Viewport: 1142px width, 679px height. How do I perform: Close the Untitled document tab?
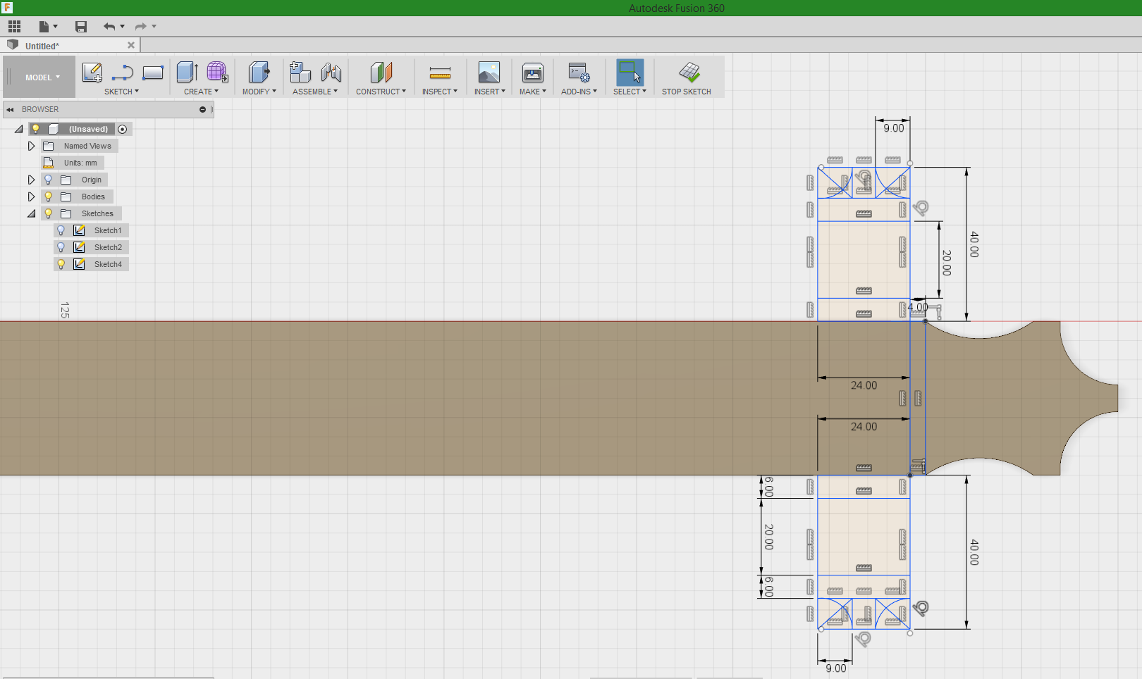coord(131,45)
